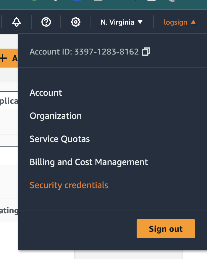
Task: Select Organization from the account menu
Action: point(56,116)
